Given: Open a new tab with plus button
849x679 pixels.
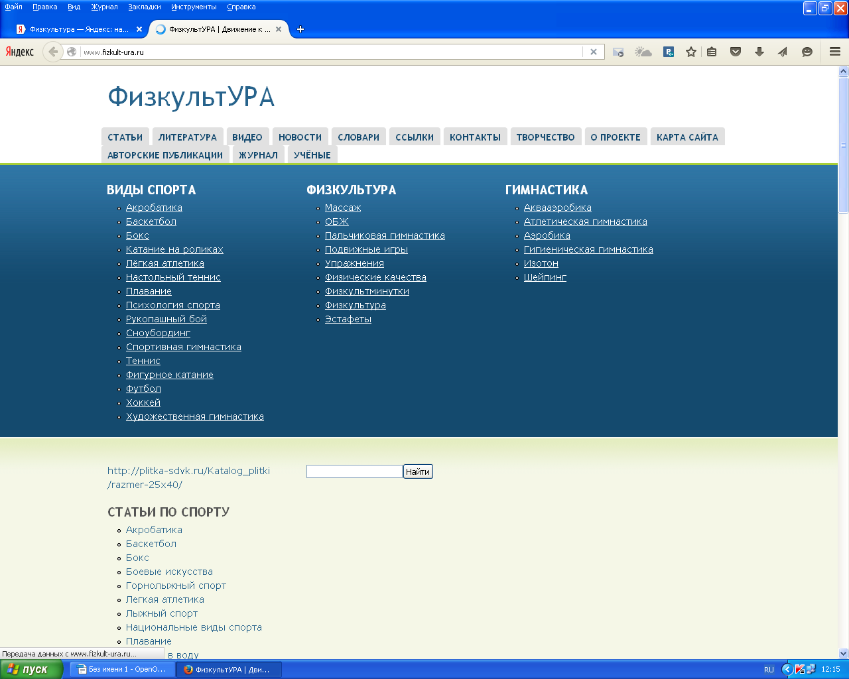Looking at the screenshot, I should coord(300,29).
